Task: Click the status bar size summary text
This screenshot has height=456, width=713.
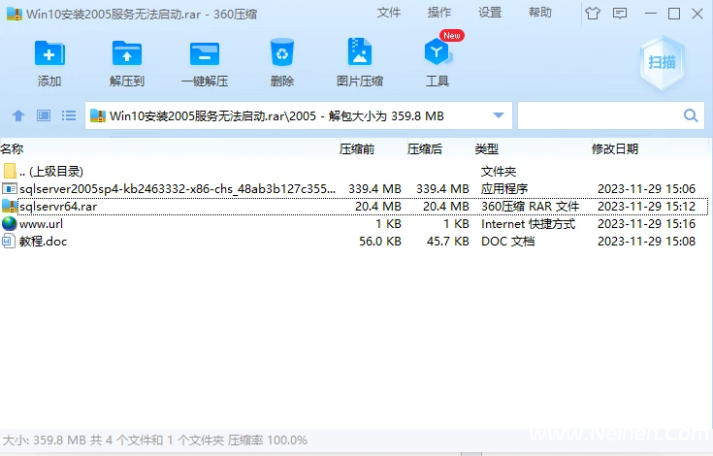Action: pyautogui.click(x=155, y=440)
